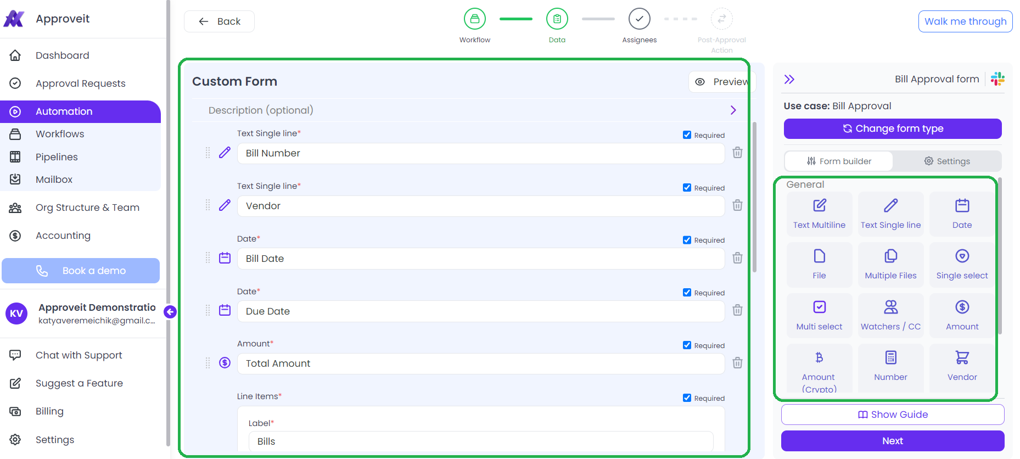Add a Text Multiline field
1020x459 pixels.
click(x=819, y=214)
